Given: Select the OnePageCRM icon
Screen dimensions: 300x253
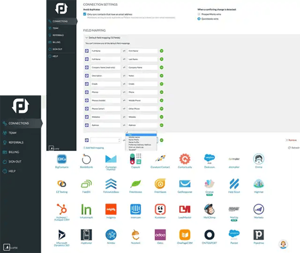Looking at the screenshot, I should coord(185,235).
